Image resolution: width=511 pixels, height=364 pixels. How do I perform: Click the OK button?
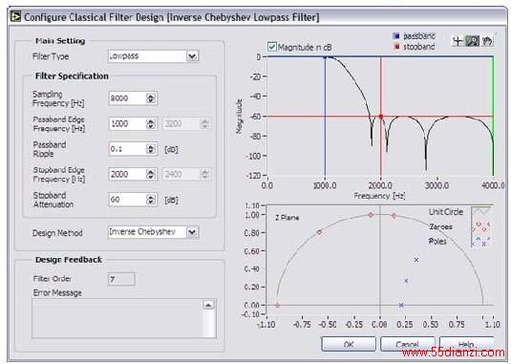[349, 344]
